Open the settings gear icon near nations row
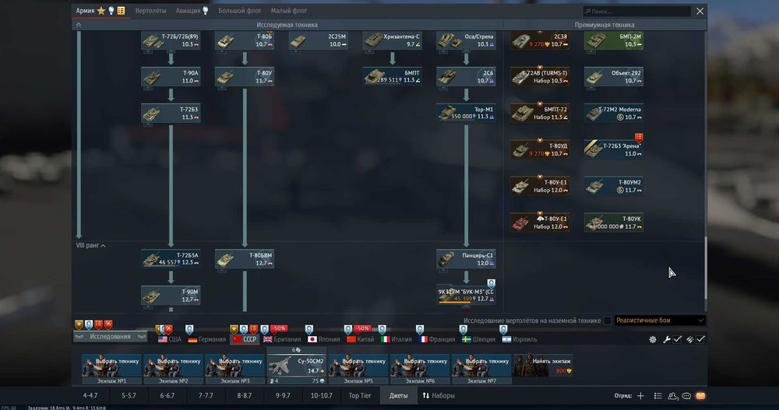Image resolution: width=779 pixels, height=410 pixels. [652, 339]
